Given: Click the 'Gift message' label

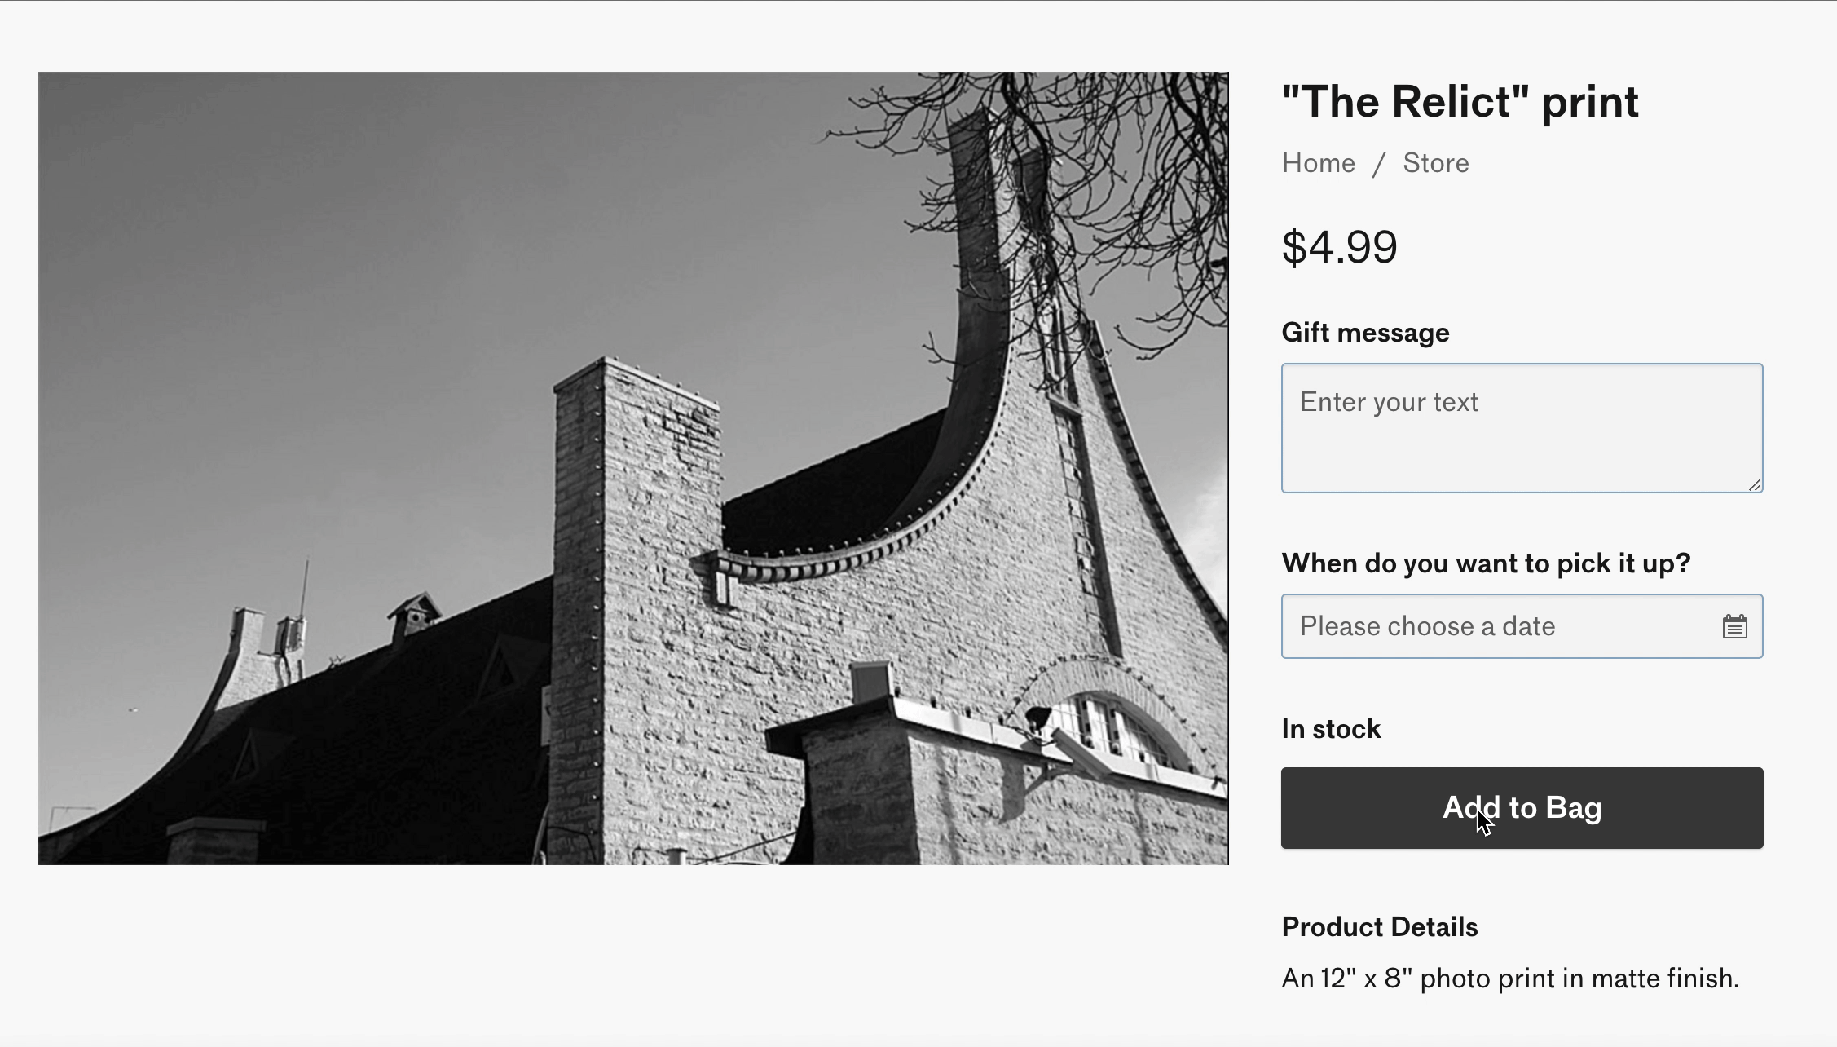Looking at the screenshot, I should tap(1365, 333).
